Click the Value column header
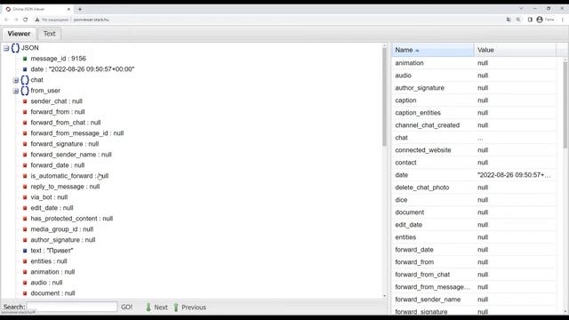Image resolution: width=569 pixels, height=320 pixels. point(515,50)
